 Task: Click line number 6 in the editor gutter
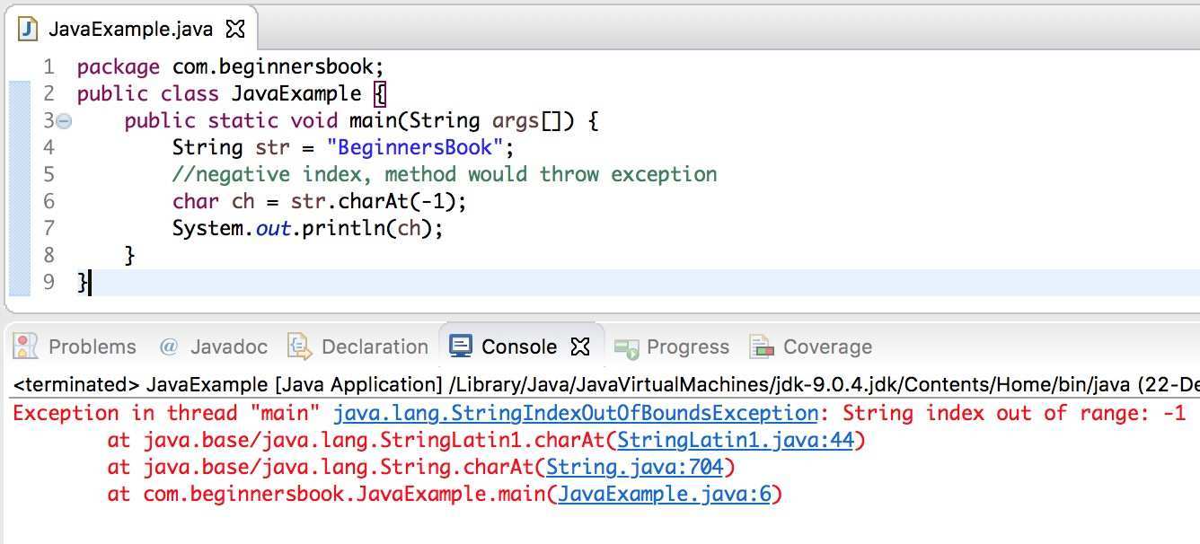(x=49, y=201)
